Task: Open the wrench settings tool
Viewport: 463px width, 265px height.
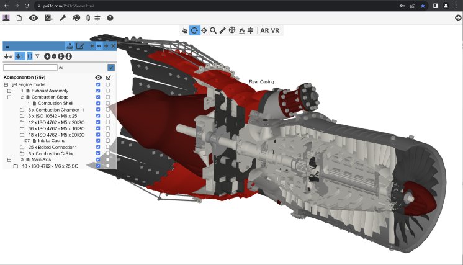Action: (63, 18)
